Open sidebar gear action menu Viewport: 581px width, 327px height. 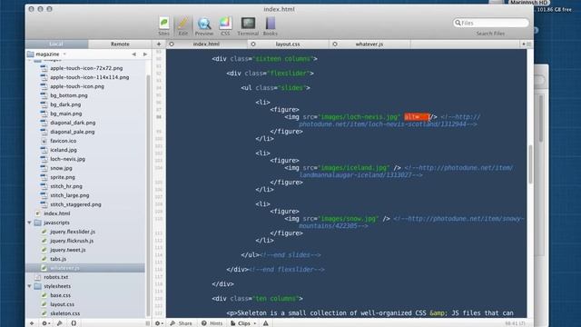[45, 323]
